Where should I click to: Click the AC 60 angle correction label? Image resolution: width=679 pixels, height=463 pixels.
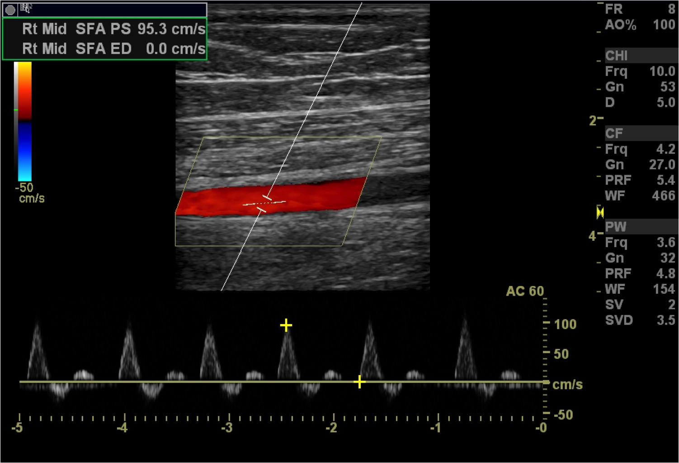(x=525, y=291)
